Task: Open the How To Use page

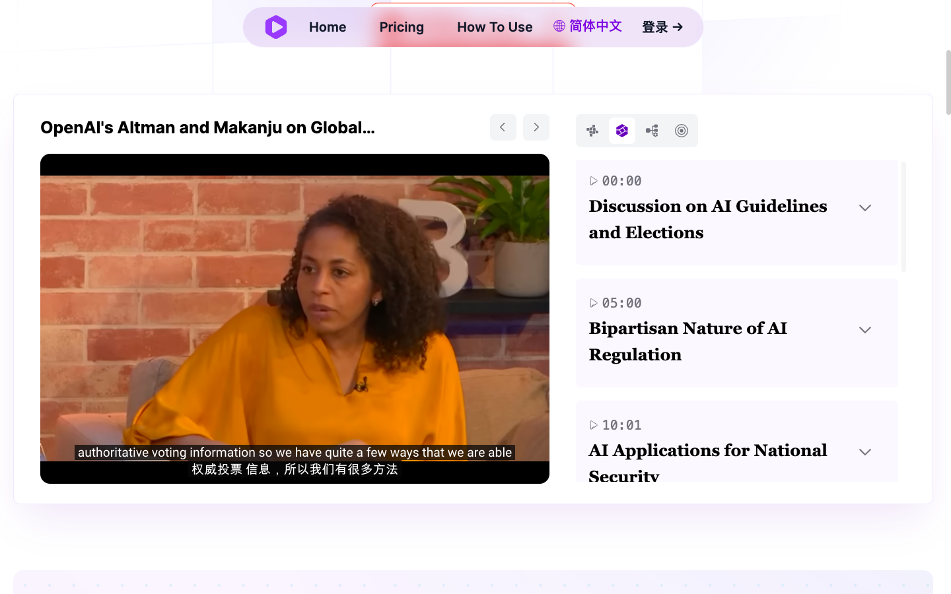Action: (495, 27)
